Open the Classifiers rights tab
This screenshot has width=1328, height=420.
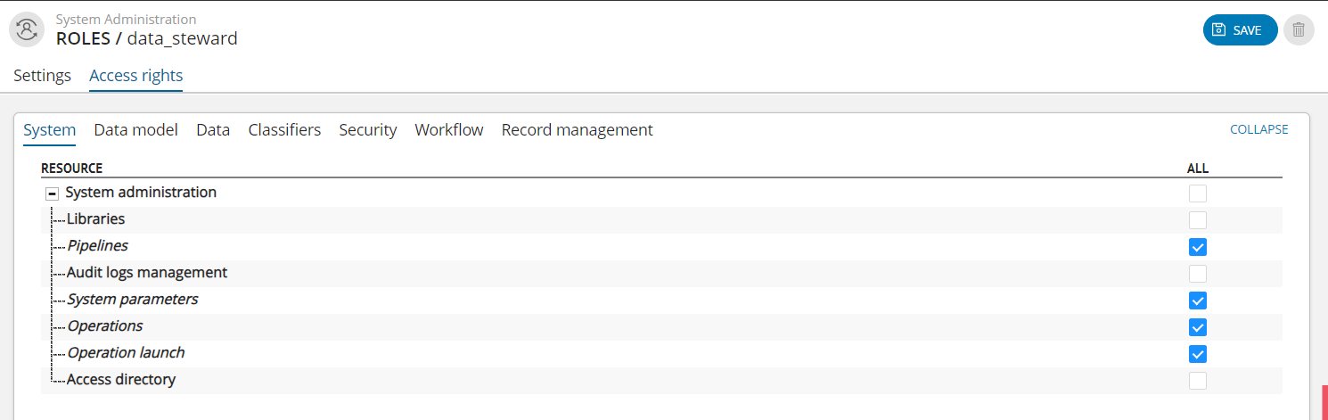284,130
